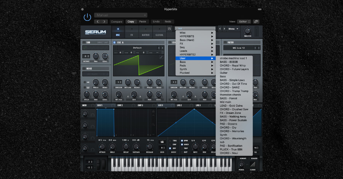Click the Copy button
The height and width of the screenshot is (179, 343).
pyautogui.click(x=131, y=21)
